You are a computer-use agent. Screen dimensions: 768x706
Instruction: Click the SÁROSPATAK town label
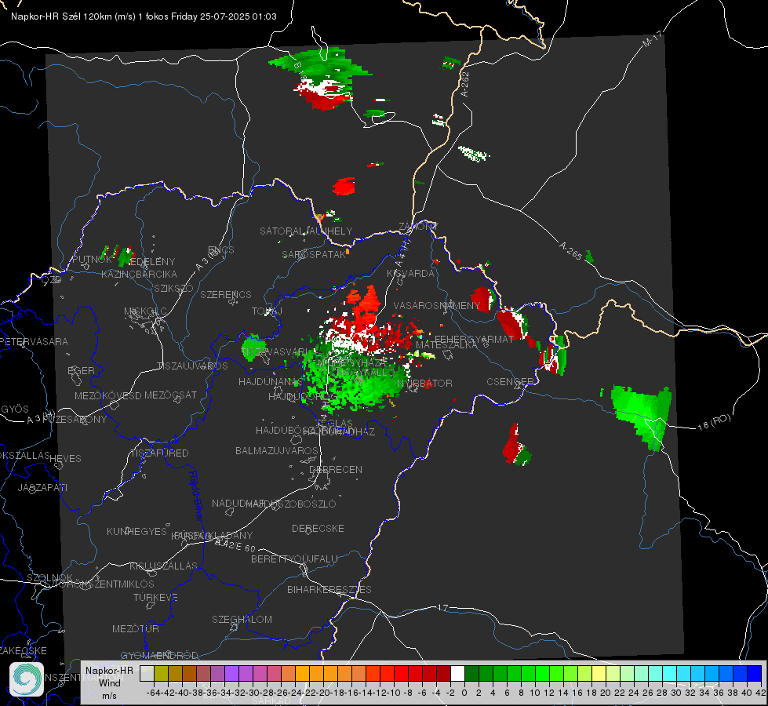315,254
